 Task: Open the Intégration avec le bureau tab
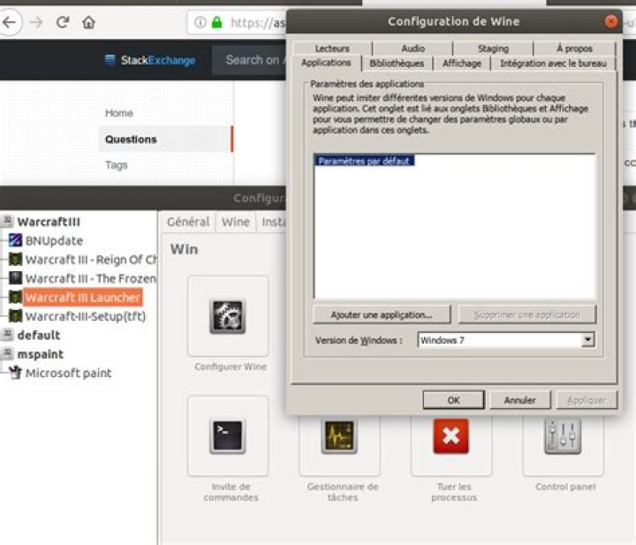553,64
